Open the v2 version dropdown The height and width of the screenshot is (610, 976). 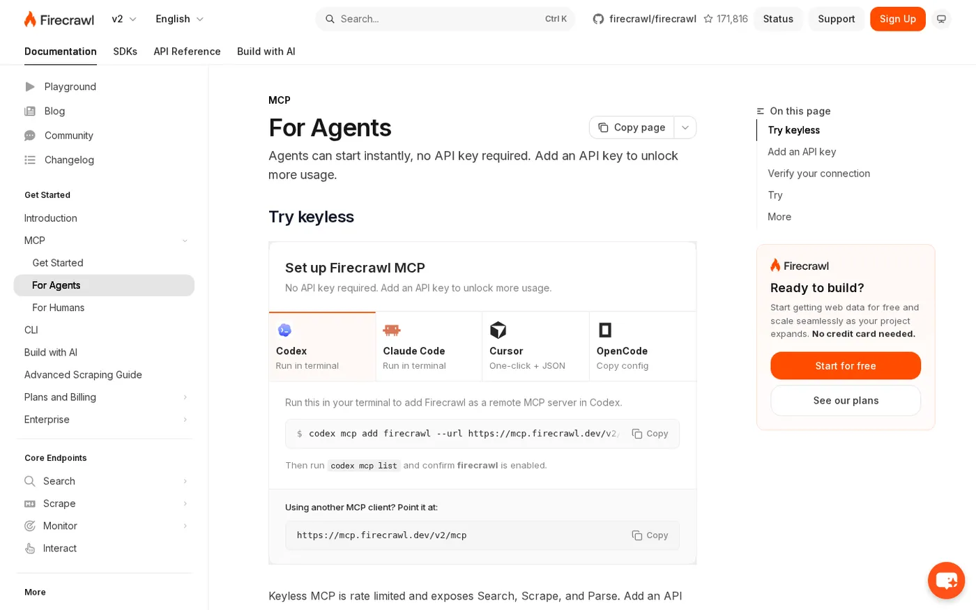125,19
